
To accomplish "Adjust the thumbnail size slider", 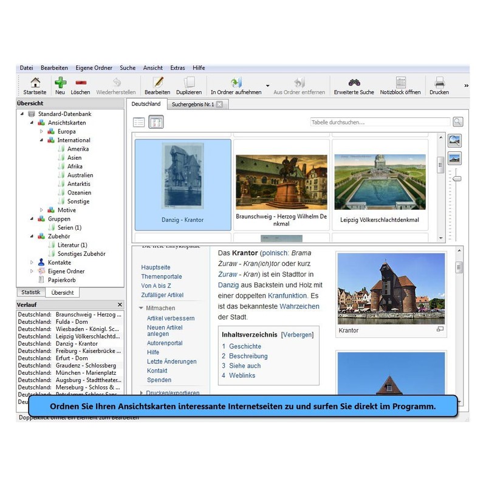I will (457, 178).
